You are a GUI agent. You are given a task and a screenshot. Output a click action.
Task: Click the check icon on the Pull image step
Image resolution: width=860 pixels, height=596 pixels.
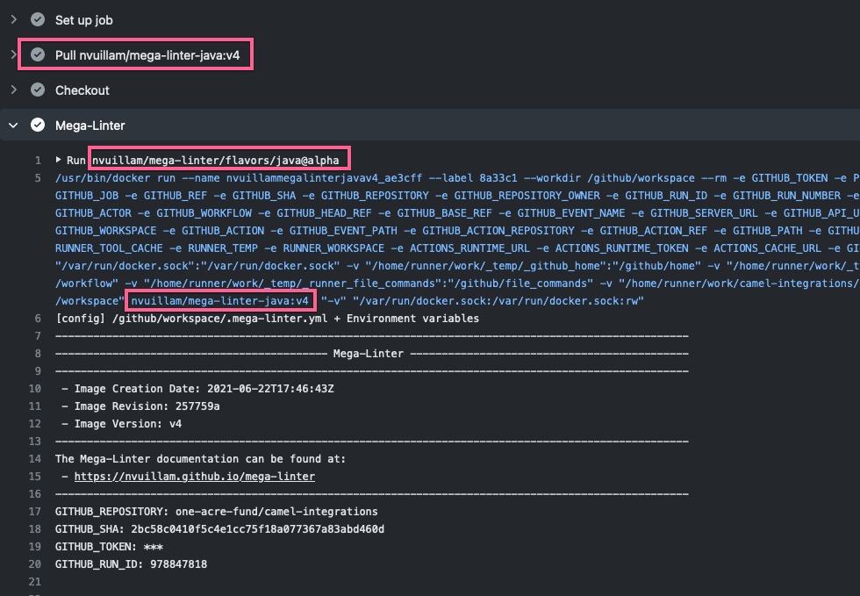pos(37,54)
